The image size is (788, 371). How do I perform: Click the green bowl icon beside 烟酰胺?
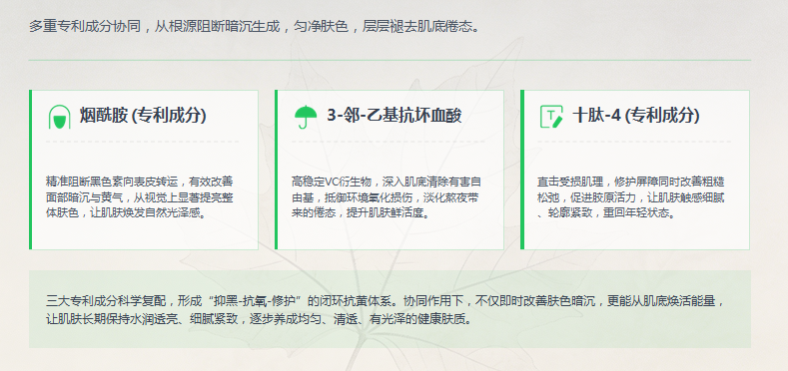coord(59,117)
